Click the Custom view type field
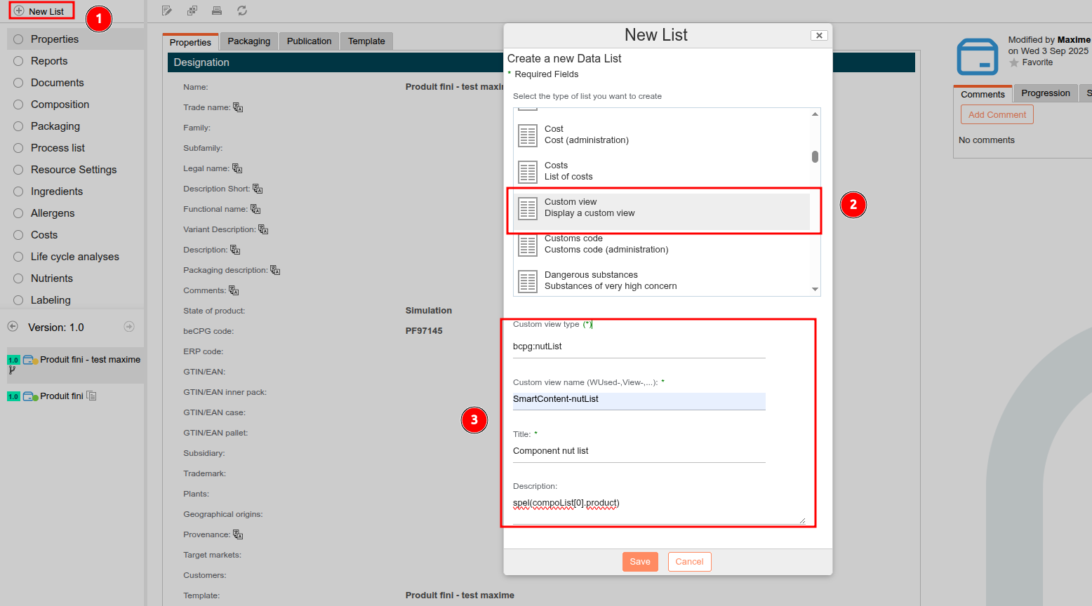Image resolution: width=1092 pixels, height=606 pixels. [x=639, y=346]
